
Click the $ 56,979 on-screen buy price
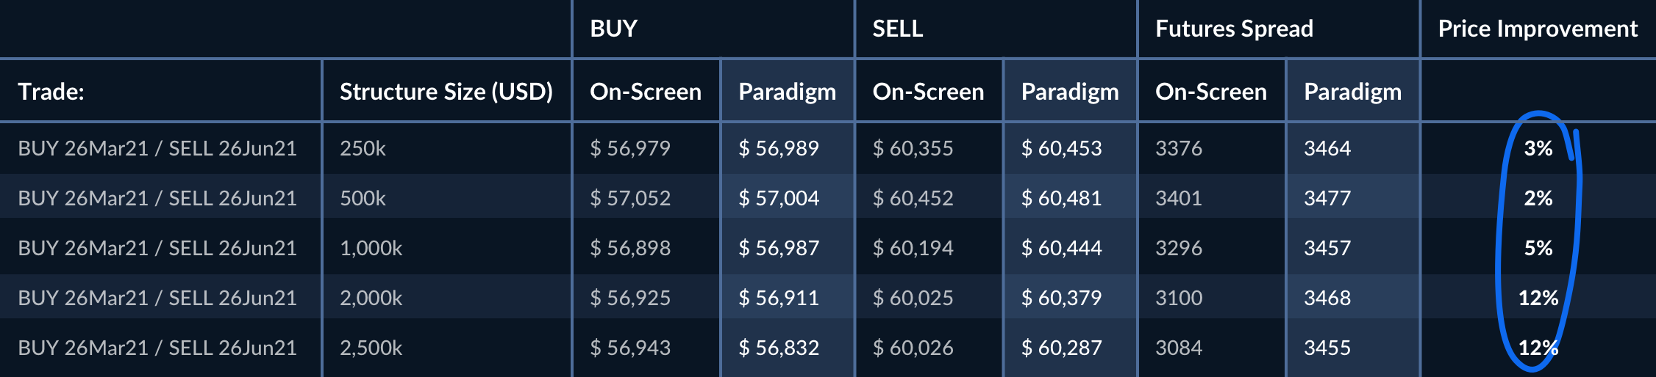point(630,148)
